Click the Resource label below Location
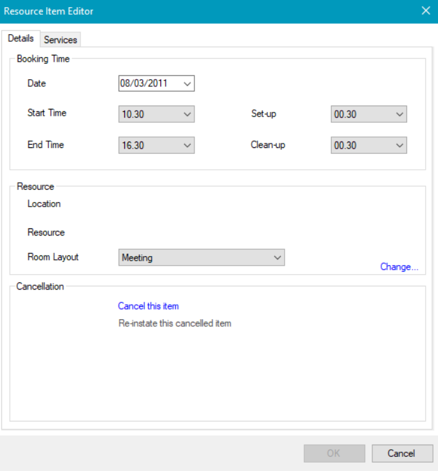 click(46, 233)
